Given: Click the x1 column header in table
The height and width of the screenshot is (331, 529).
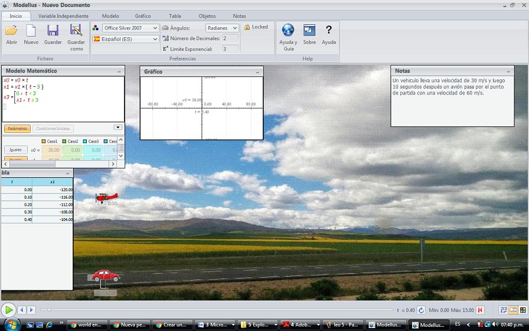Looking at the screenshot, I should (x=53, y=181).
